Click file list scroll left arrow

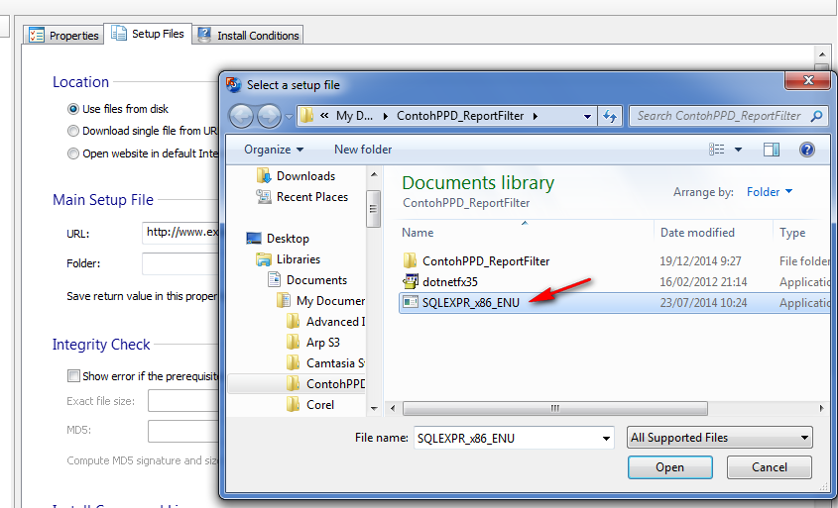click(393, 409)
